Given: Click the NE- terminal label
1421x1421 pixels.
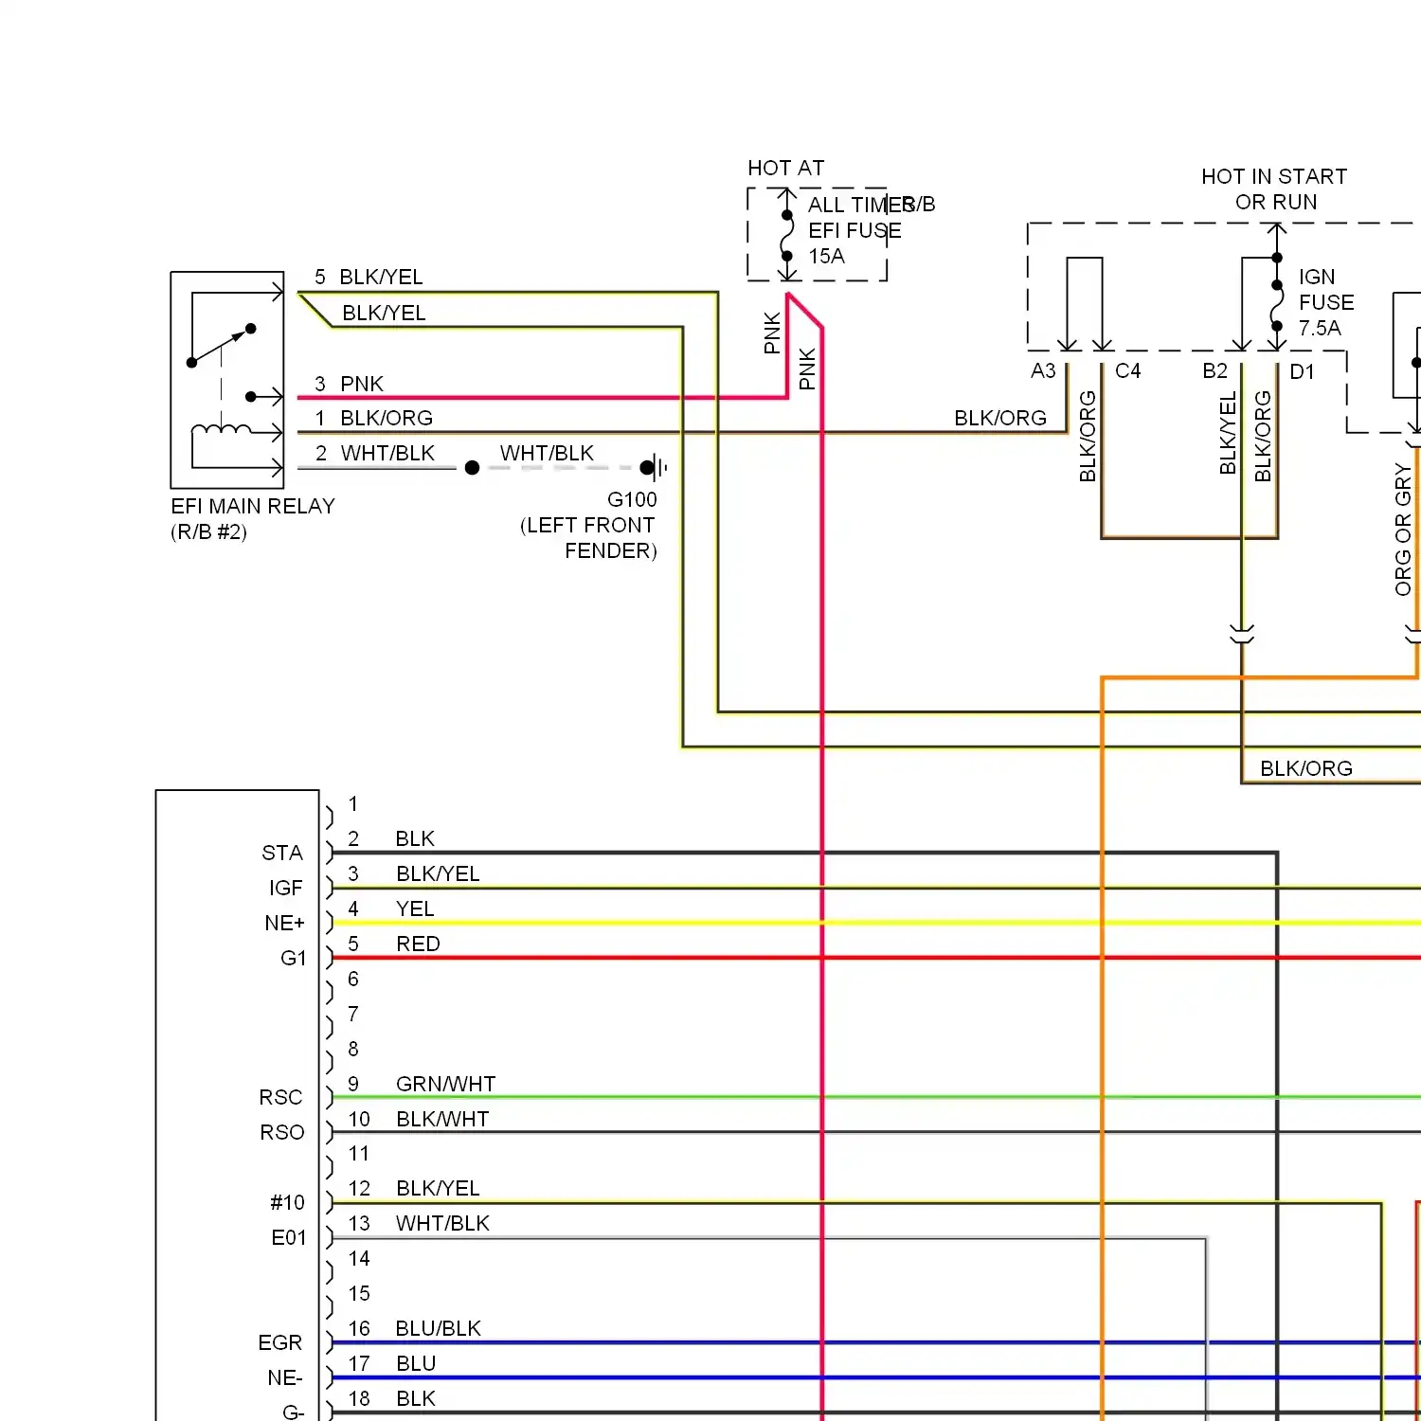Looking at the screenshot, I should [285, 1377].
